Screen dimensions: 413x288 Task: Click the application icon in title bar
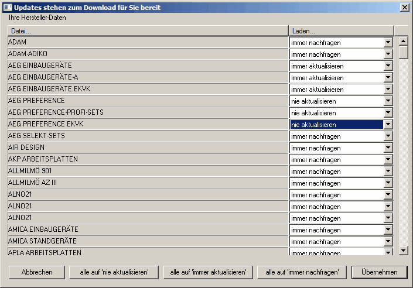click(x=8, y=8)
